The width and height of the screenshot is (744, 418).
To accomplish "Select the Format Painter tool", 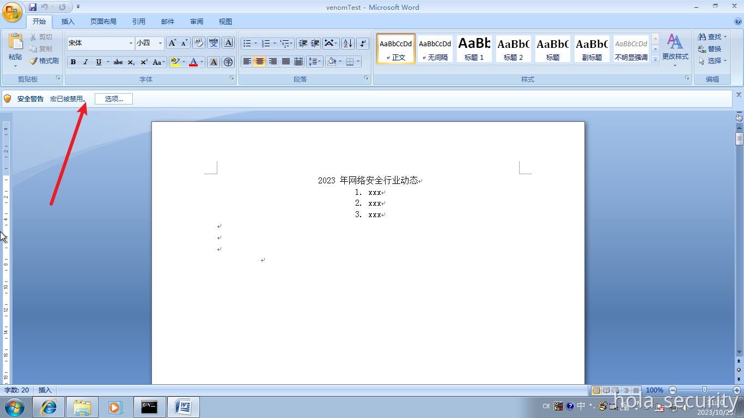I will click(x=44, y=61).
